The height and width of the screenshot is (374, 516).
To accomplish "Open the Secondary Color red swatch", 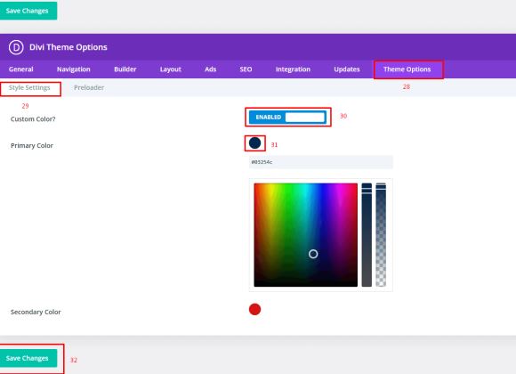I will click(254, 309).
